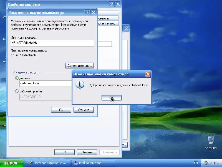
Task: Click Отмена in System Properties window
Action: click(x=87, y=152)
